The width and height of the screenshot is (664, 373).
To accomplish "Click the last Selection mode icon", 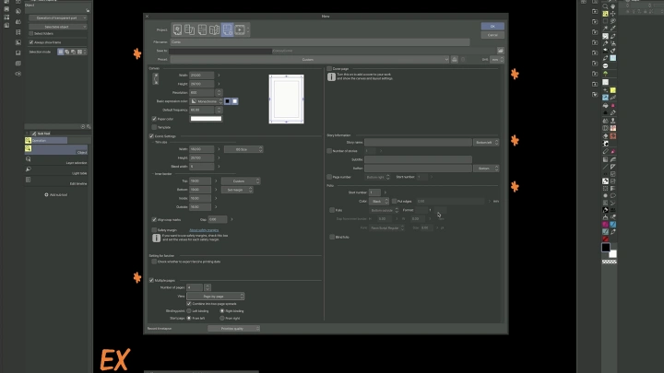I will [x=79, y=52].
